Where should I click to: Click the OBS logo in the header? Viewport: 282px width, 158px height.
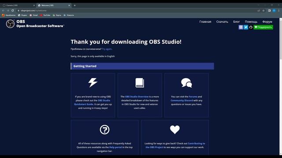(x=10, y=24)
